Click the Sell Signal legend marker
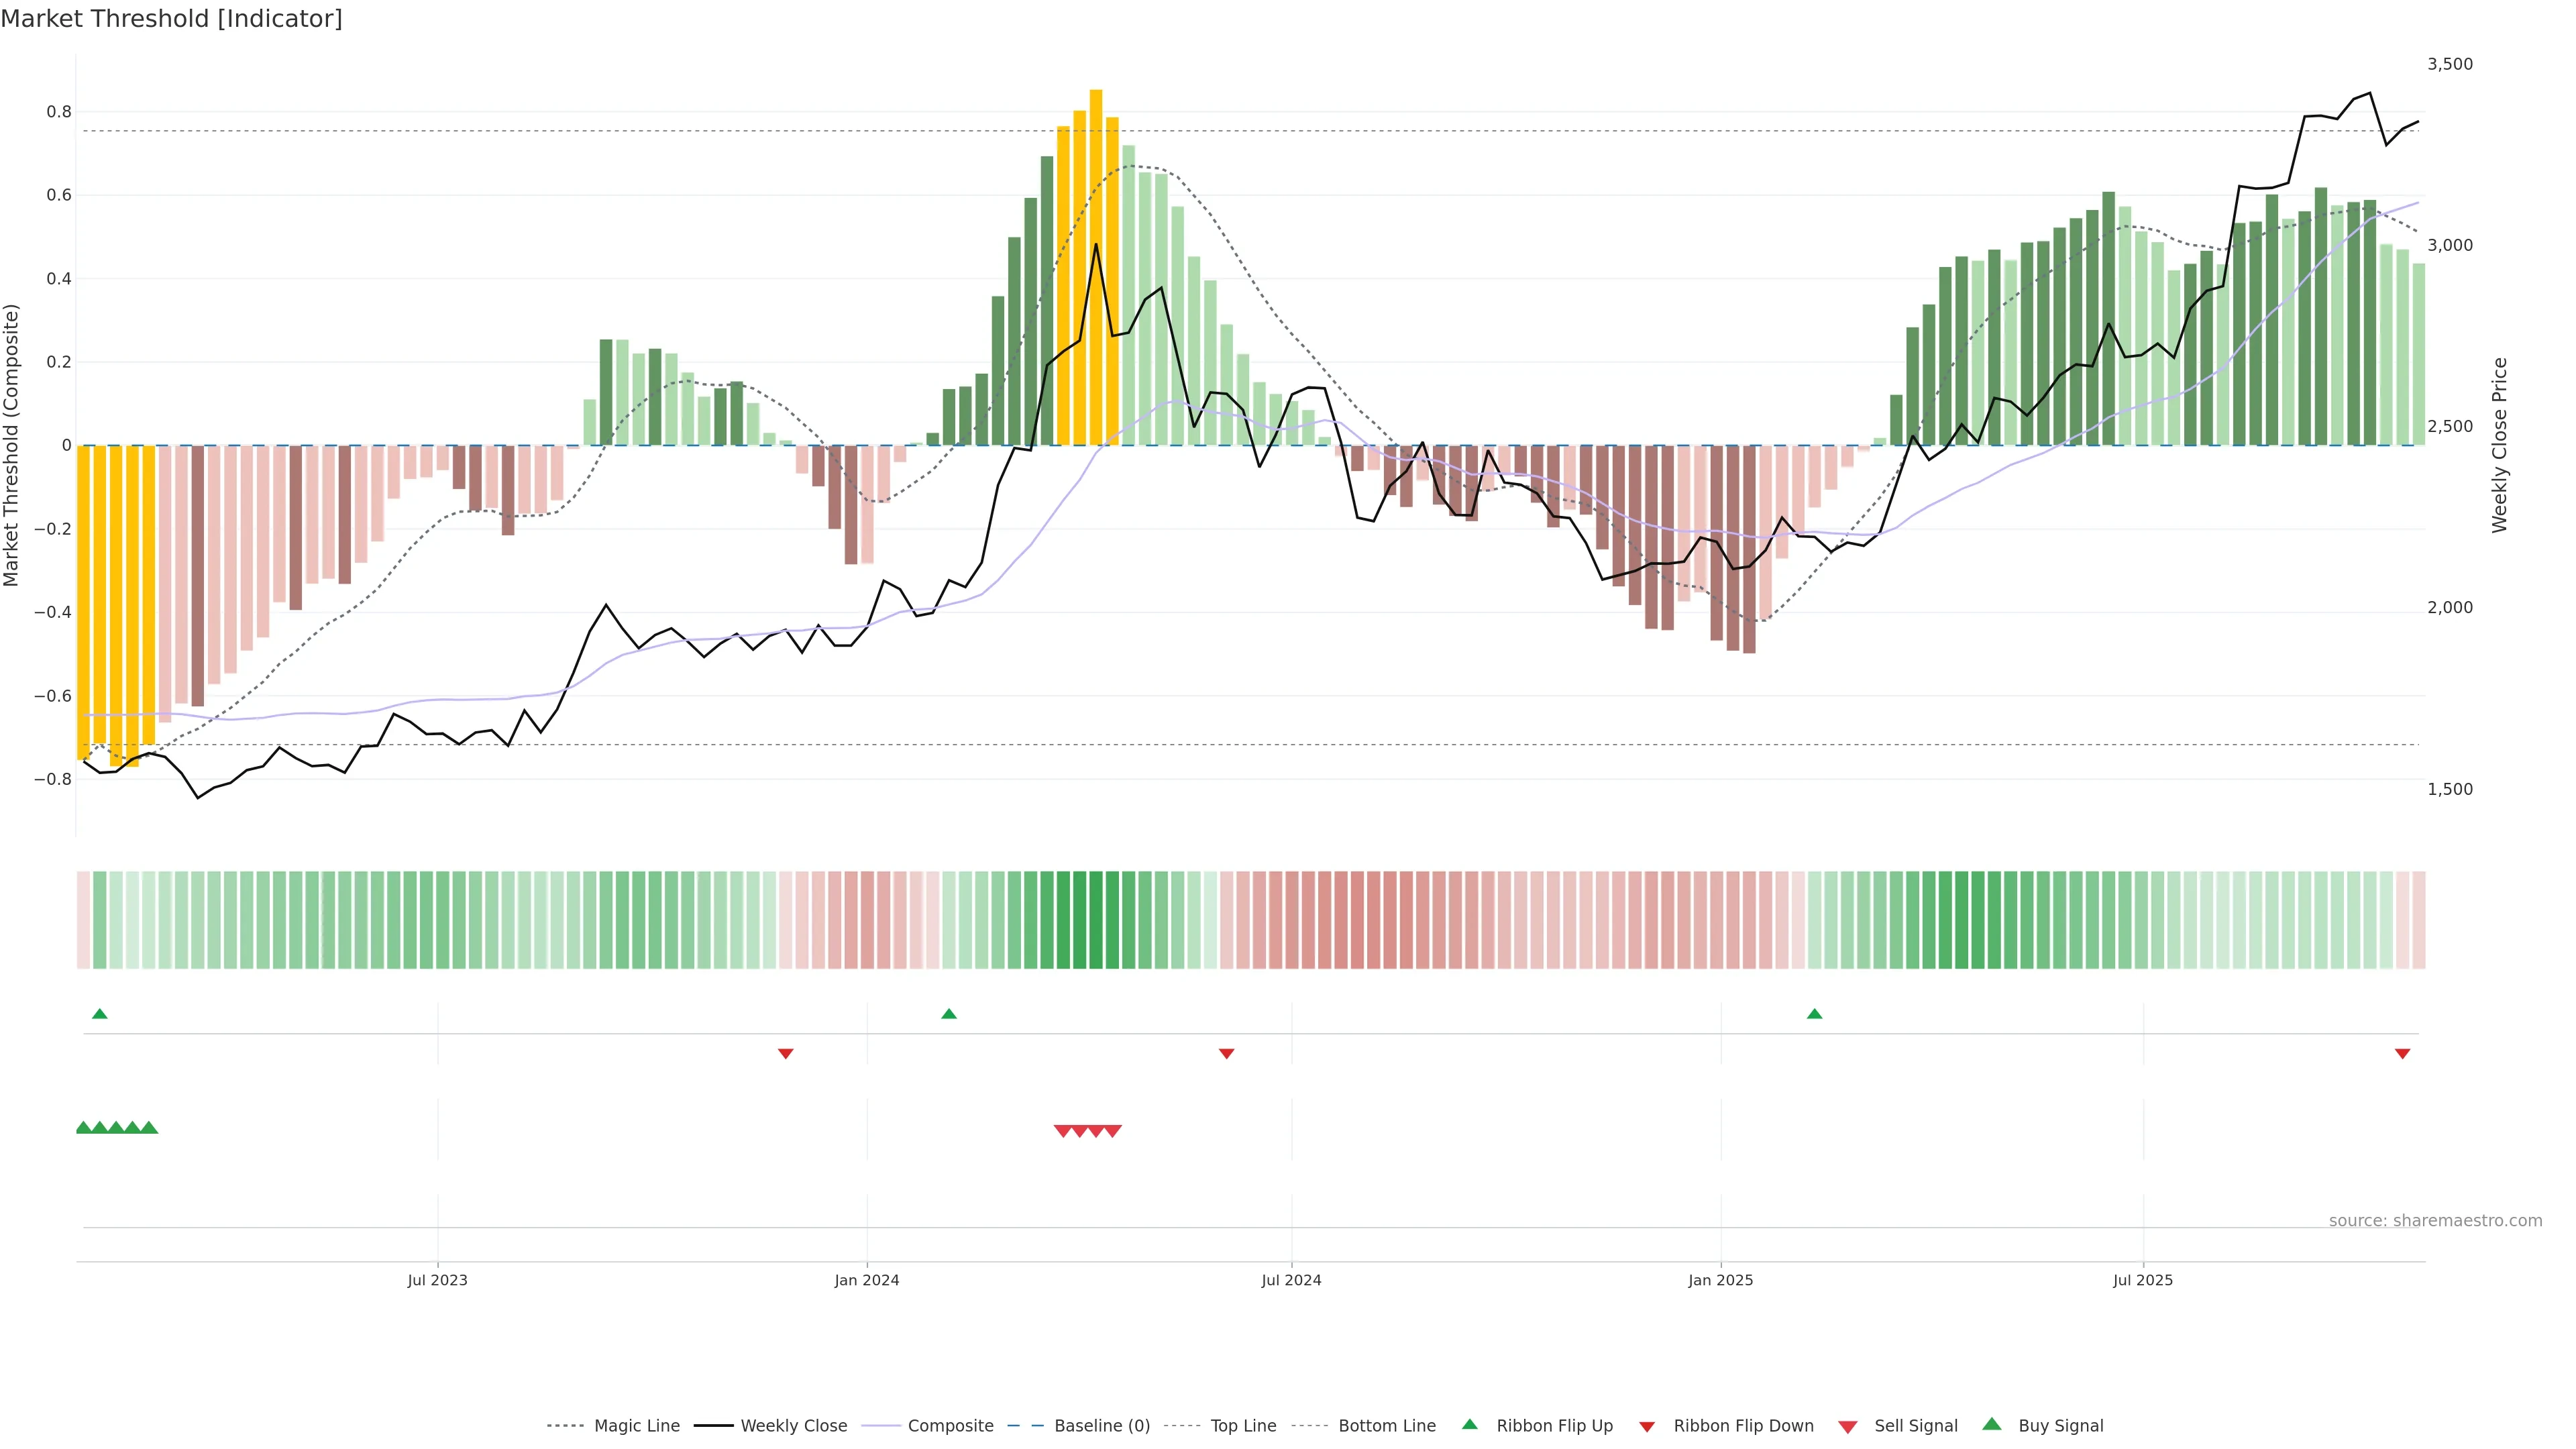 tap(1848, 1426)
